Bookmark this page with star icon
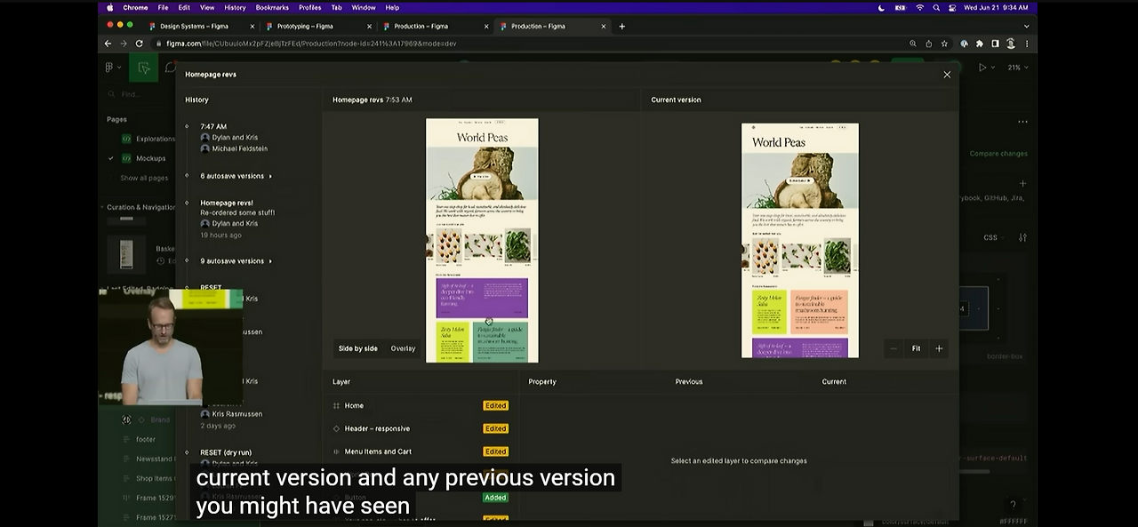1138x527 pixels. click(944, 44)
